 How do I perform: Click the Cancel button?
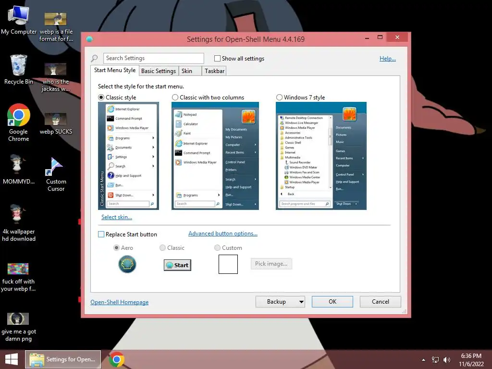(381, 302)
